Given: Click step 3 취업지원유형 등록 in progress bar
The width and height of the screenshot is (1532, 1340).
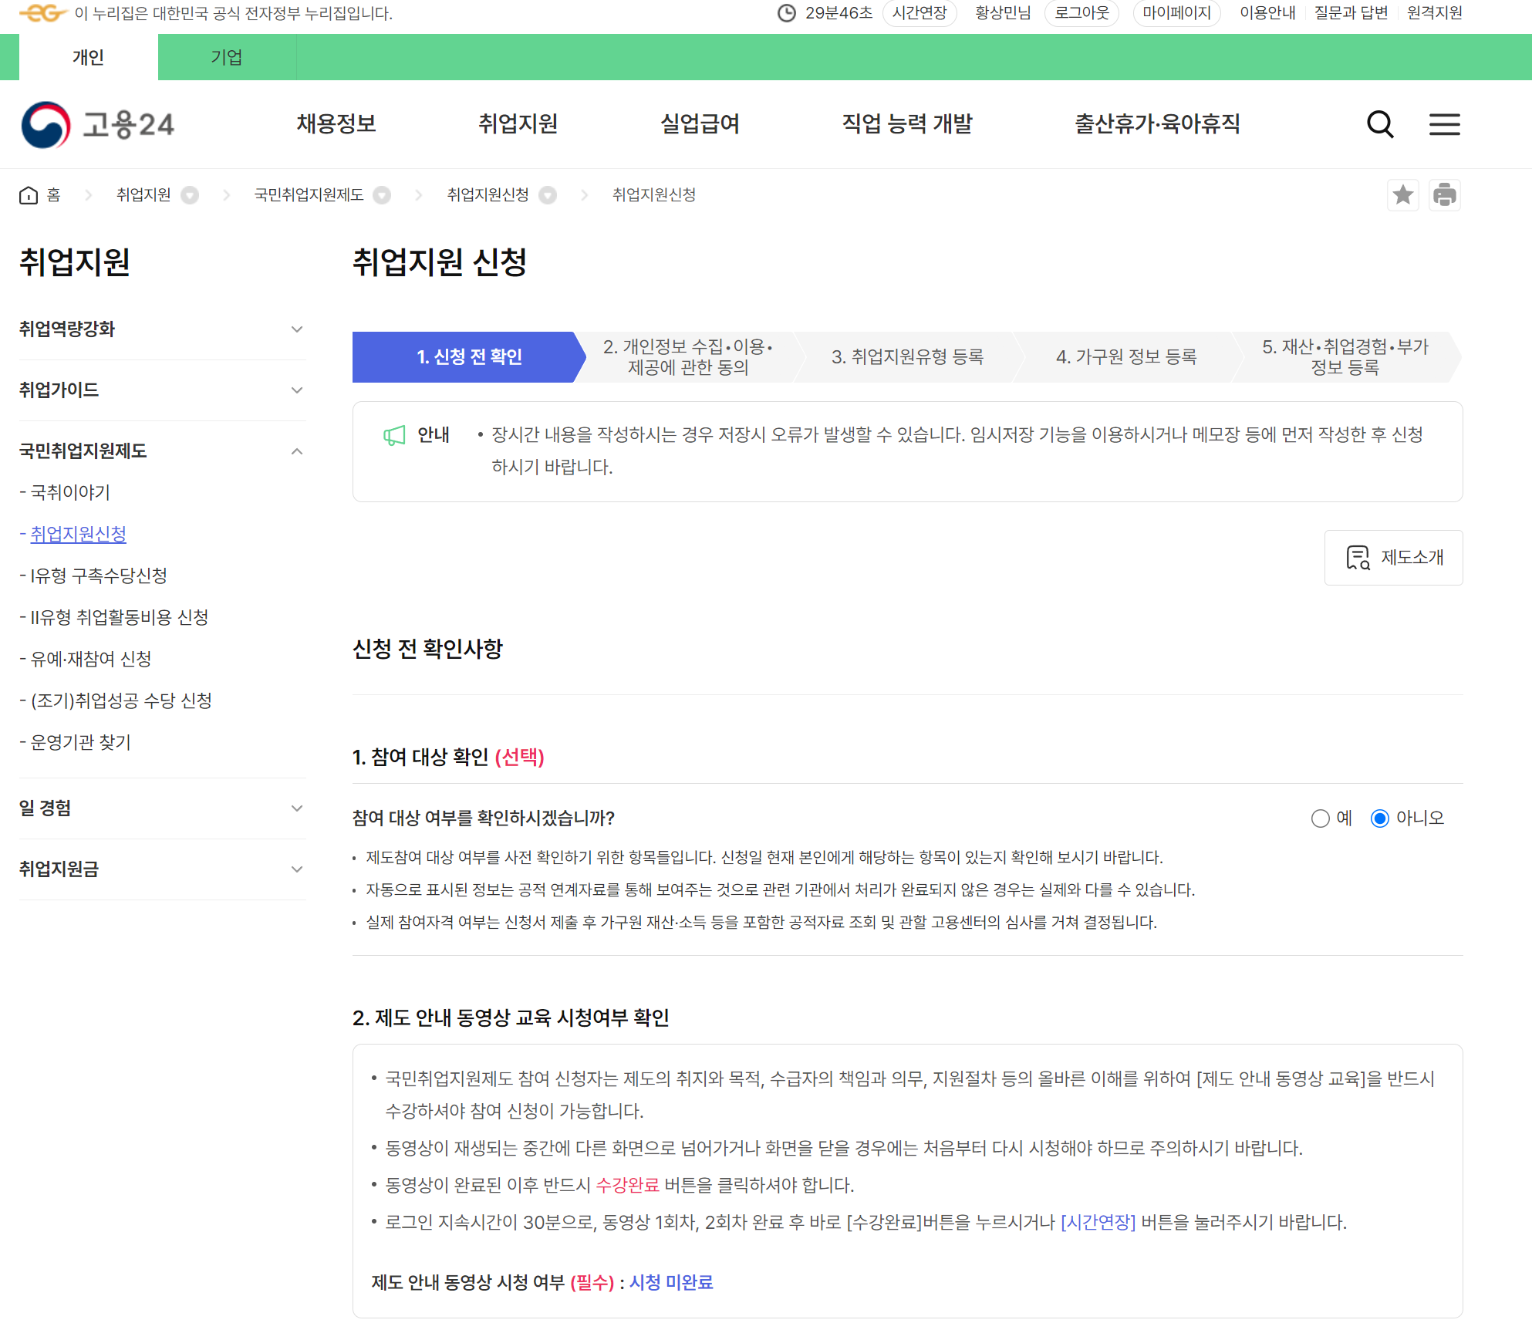Looking at the screenshot, I should (x=908, y=356).
